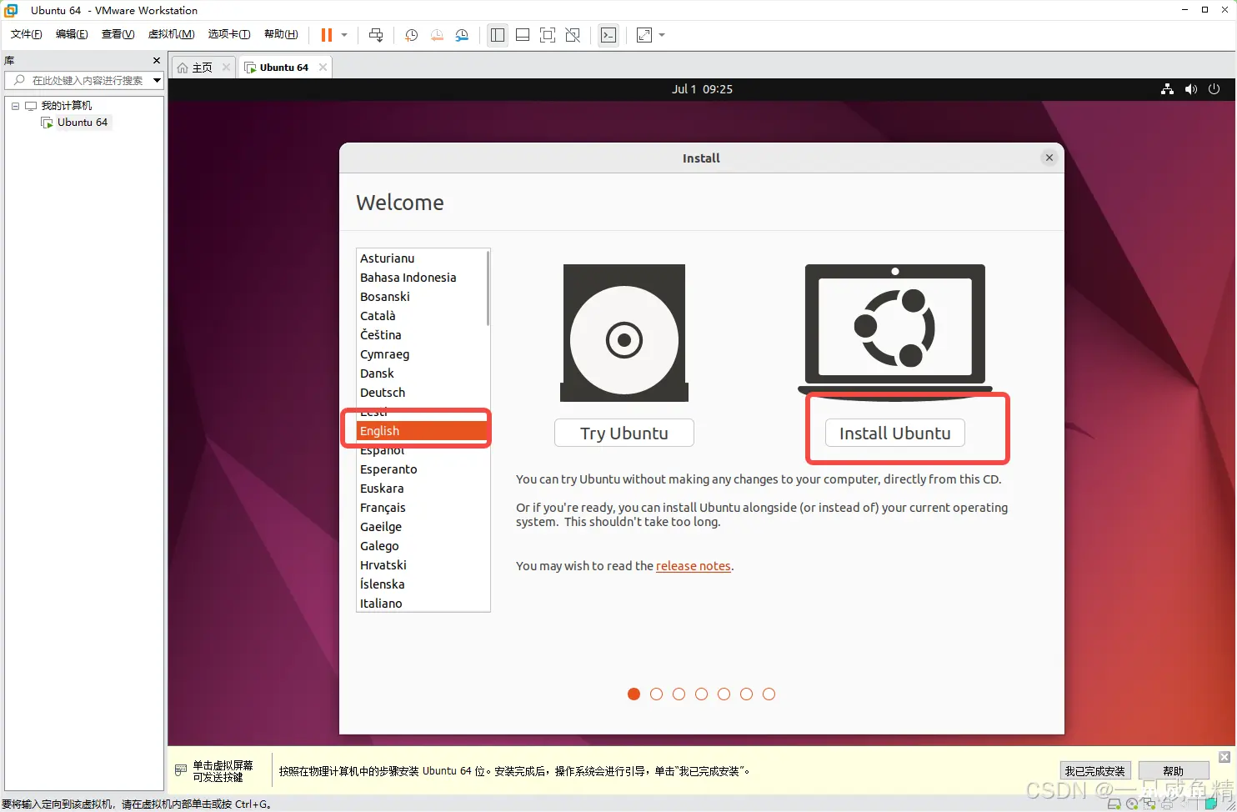Toggle the thumbnail bar view icon
Image resolution: width=1237 pixels, height=812 pixels.
tap(523, 35)
